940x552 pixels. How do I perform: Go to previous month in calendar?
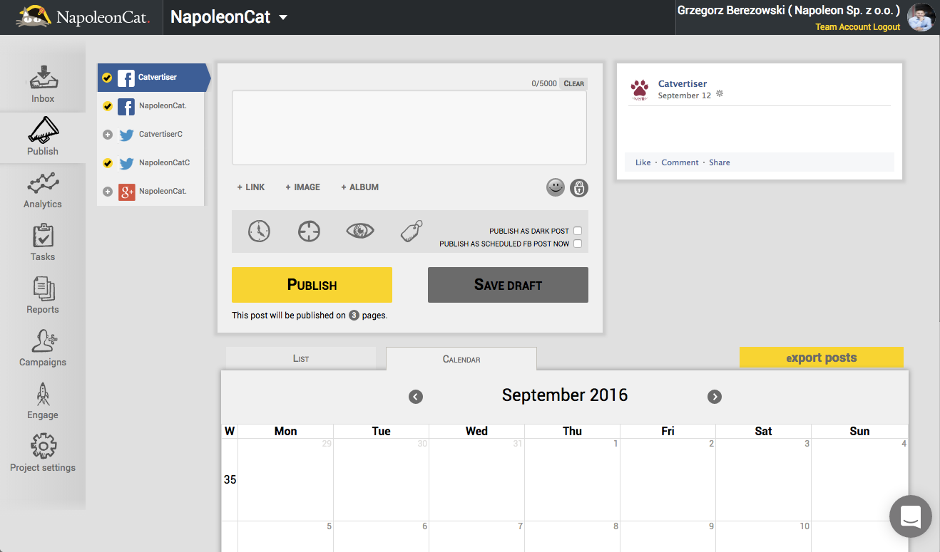click(x=416, y=397)
